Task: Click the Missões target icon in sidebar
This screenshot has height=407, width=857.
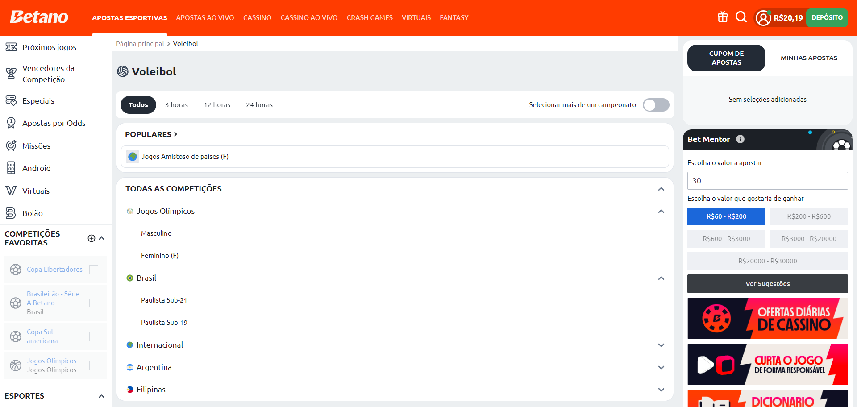Action: [11, 146]
